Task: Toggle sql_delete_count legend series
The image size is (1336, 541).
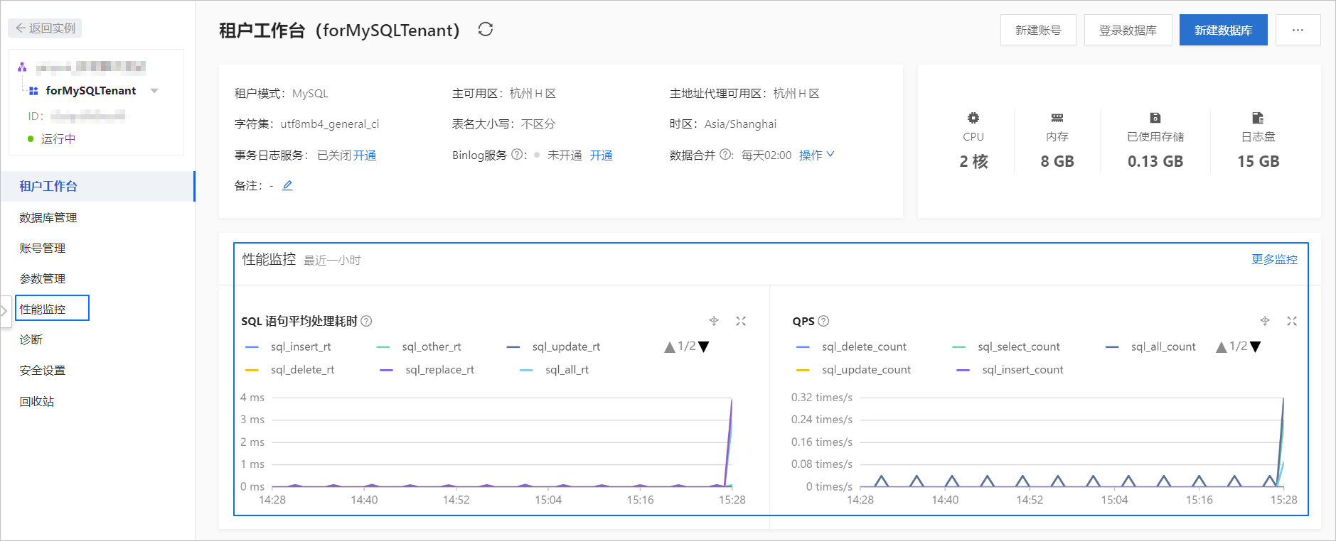Action: [x=852, y=346]
